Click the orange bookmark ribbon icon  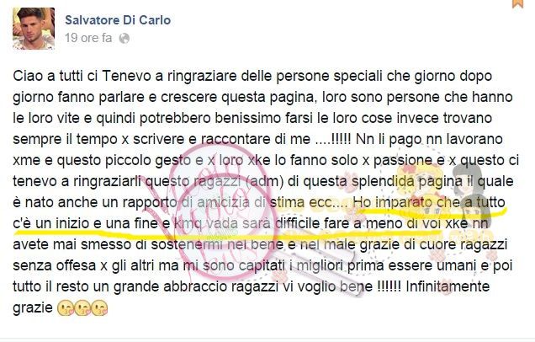click(x=517, y=3)
